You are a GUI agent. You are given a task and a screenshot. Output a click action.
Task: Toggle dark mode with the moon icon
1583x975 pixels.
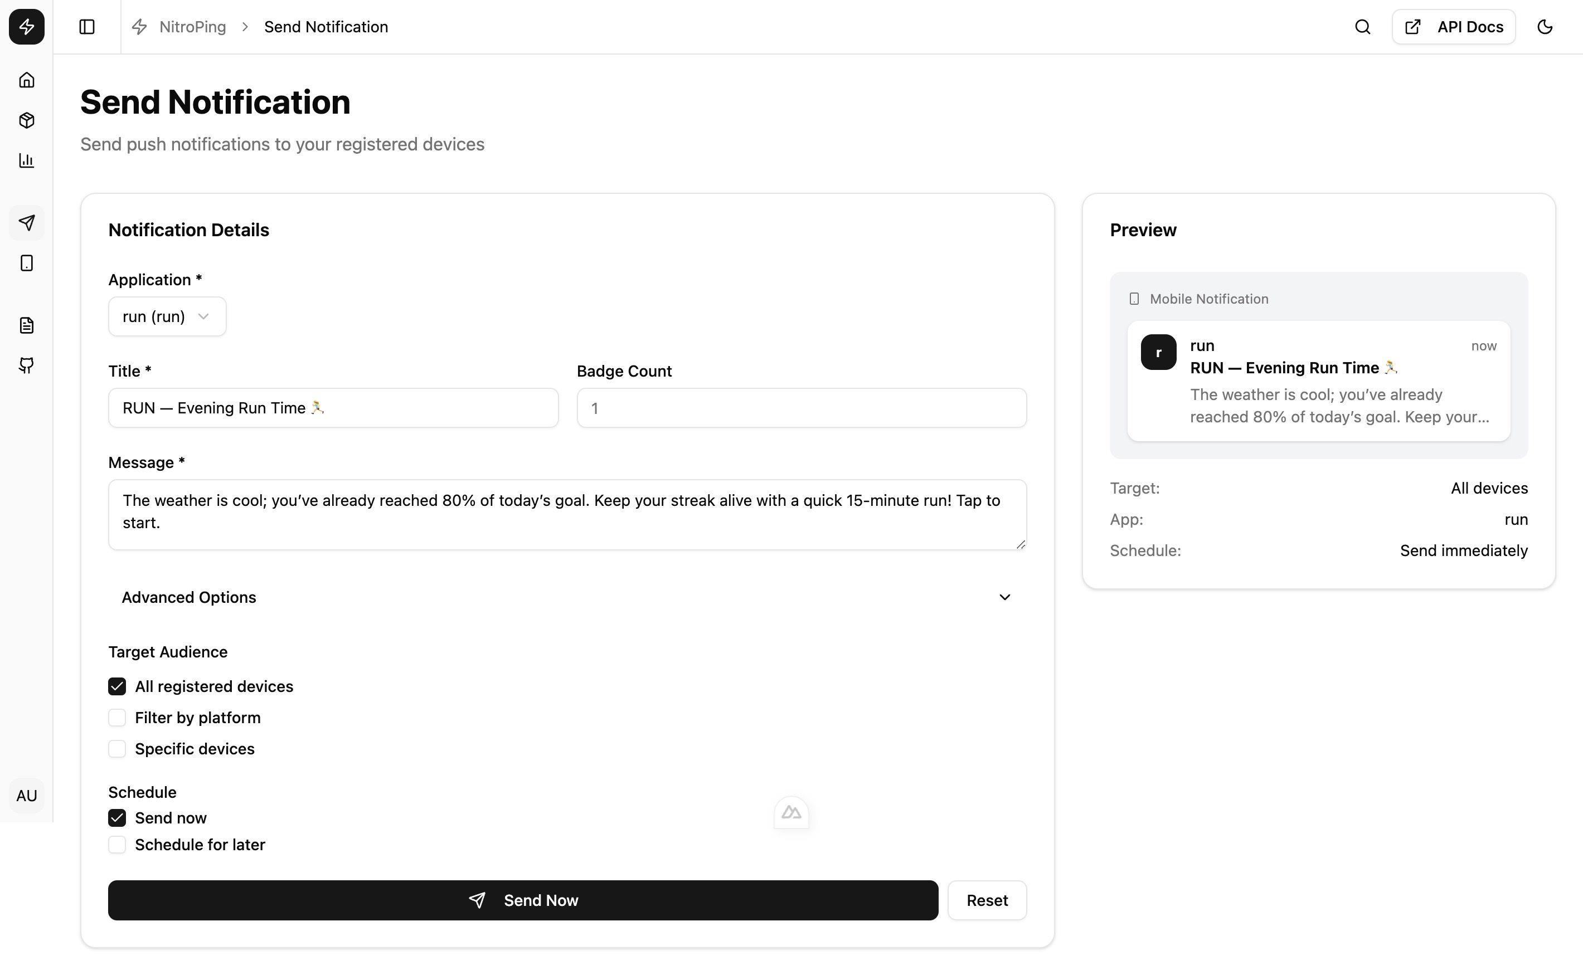[1546, 26]
